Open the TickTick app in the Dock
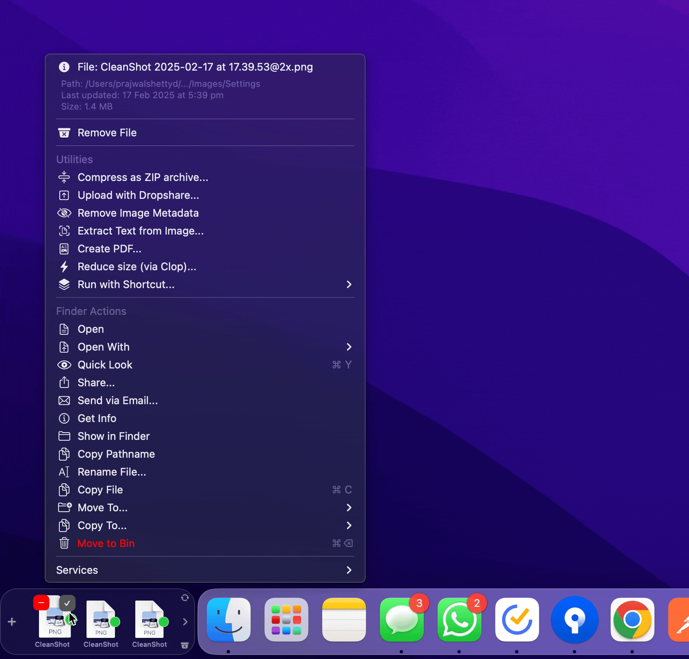 coord(517,620)
